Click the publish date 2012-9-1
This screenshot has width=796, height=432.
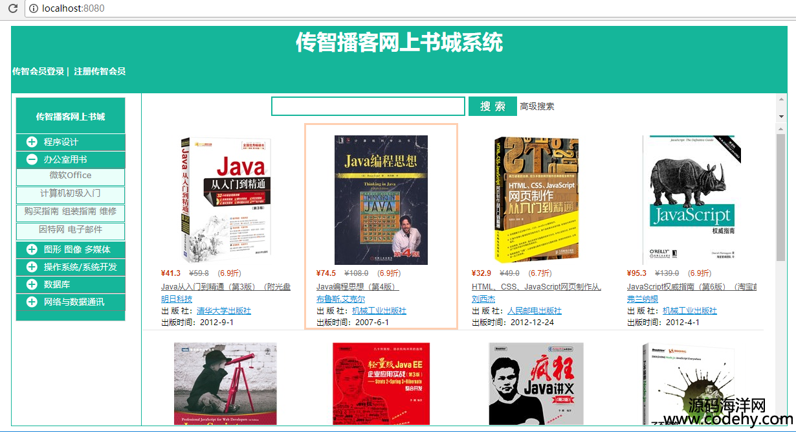pyautogui.click(x=217, y=323)
